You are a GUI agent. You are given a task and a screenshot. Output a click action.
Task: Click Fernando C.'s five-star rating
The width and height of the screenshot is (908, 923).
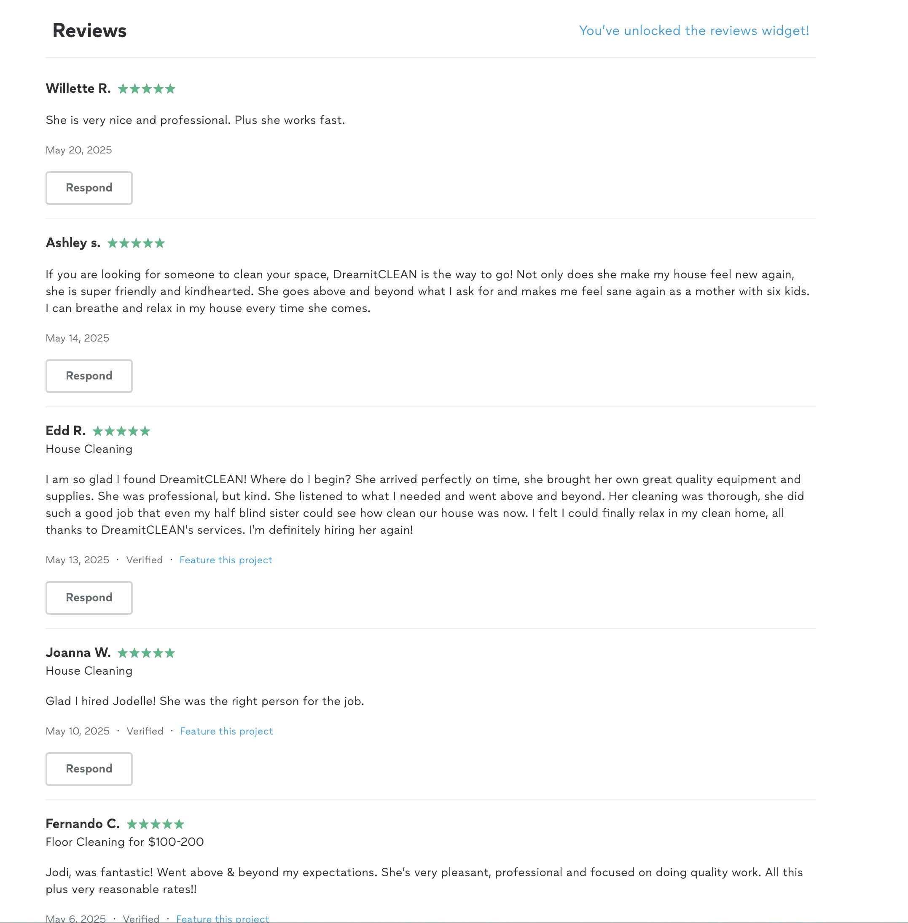coord(155,824)
